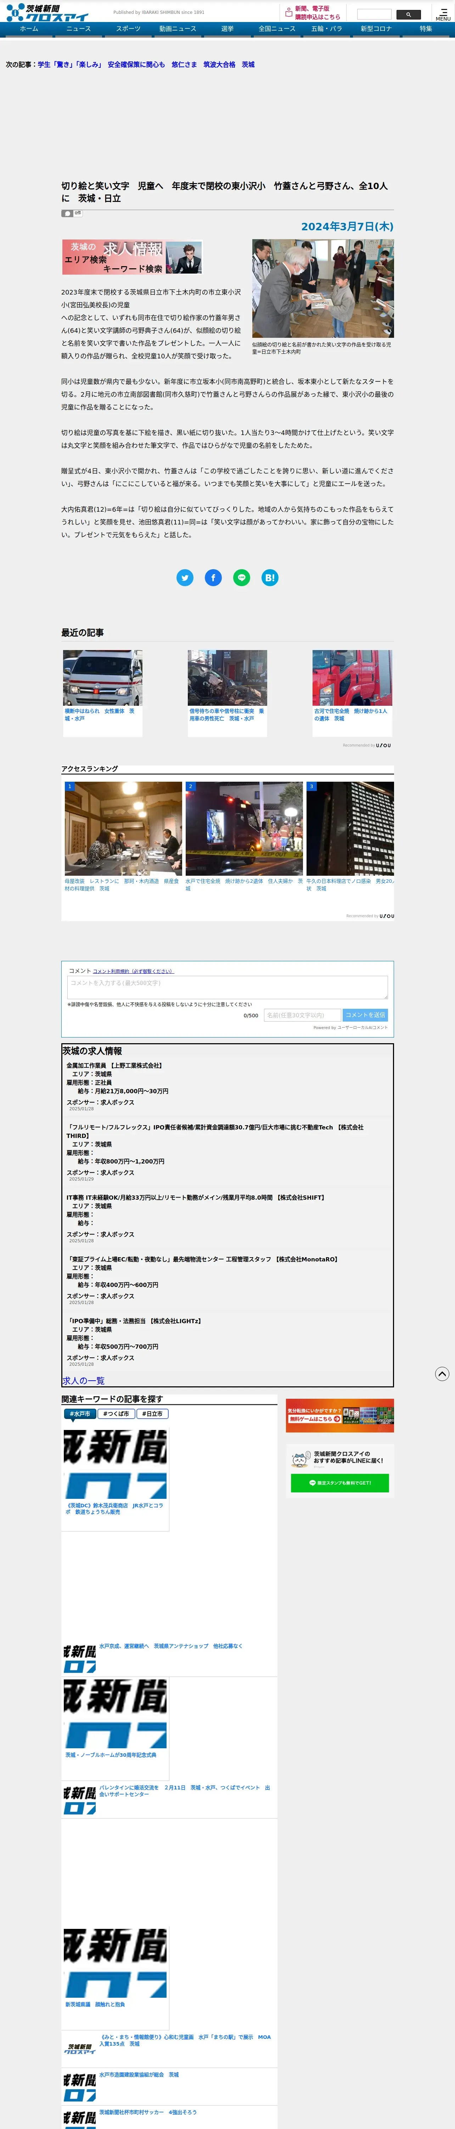
Task: Open the red fire truck article thumbnail
Action: point(352,678)
